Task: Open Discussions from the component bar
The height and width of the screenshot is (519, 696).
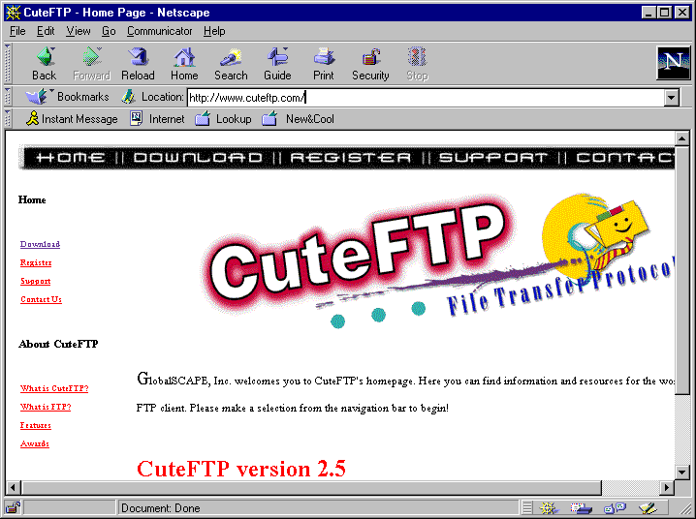Action: click(x=615, y=508)
